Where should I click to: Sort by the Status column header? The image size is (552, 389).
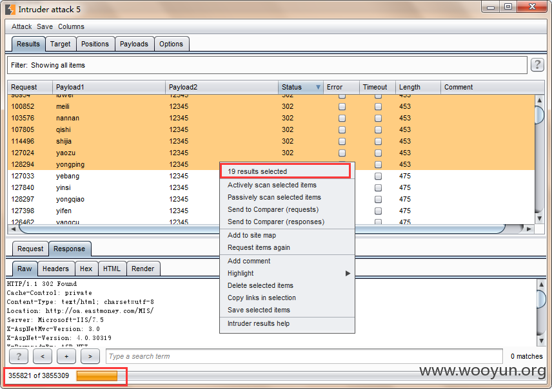(301, 87)
